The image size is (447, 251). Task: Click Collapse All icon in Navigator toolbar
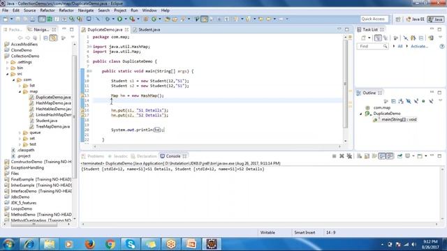45,38
